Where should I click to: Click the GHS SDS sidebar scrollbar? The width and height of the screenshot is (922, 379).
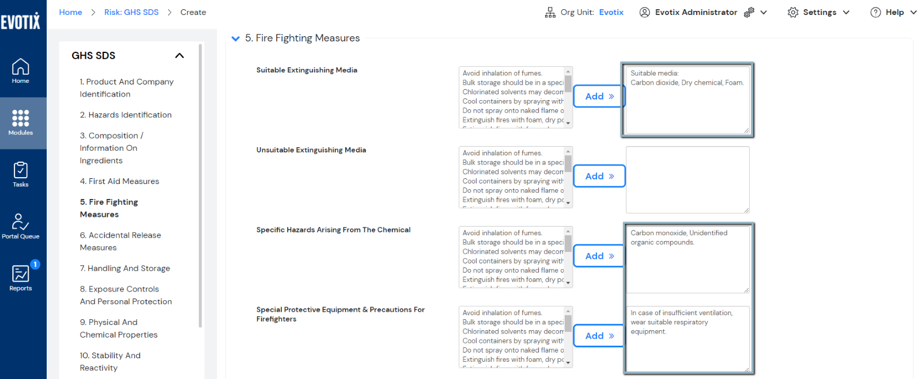point(200,184)
